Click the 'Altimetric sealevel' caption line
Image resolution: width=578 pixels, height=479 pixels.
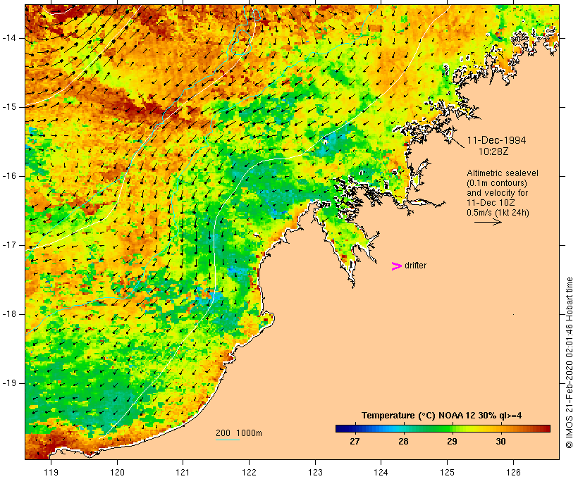503,173
